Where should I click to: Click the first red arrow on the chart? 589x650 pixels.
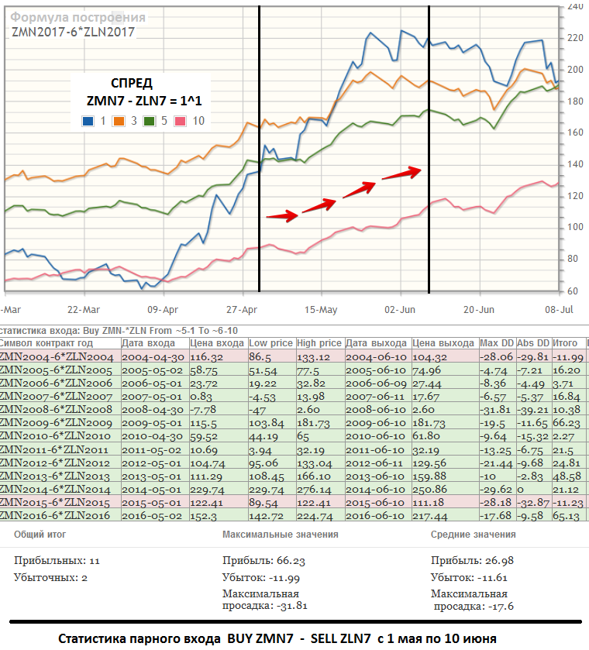pos(282,216)
